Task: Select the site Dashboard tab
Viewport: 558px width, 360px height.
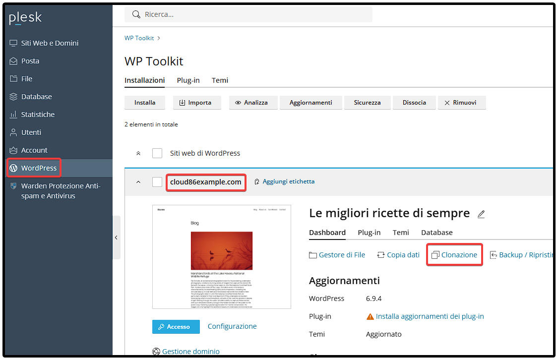Action: pos(327,233)
